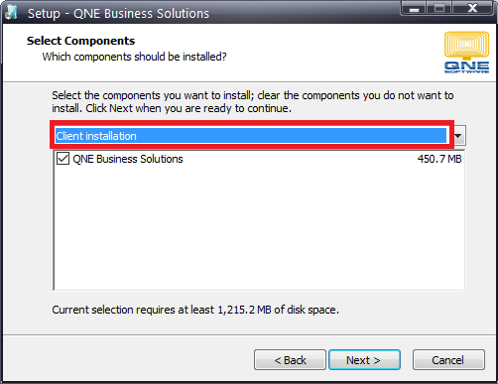
Task: Uncheck the QNE Business Solutions component checkbox
Action: click(x=62, y=159)
